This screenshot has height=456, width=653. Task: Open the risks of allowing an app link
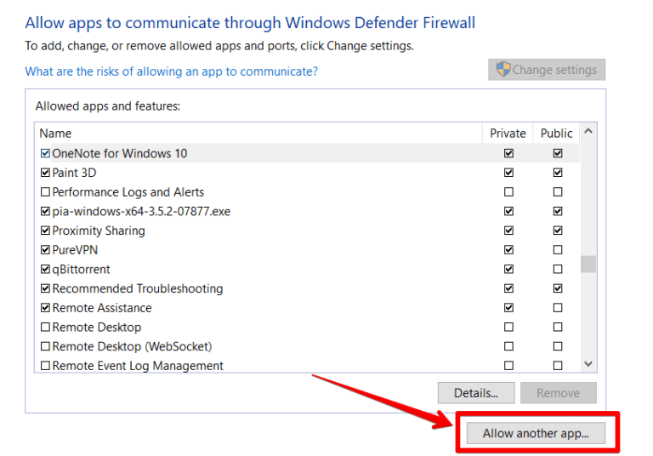coord(172,71)
